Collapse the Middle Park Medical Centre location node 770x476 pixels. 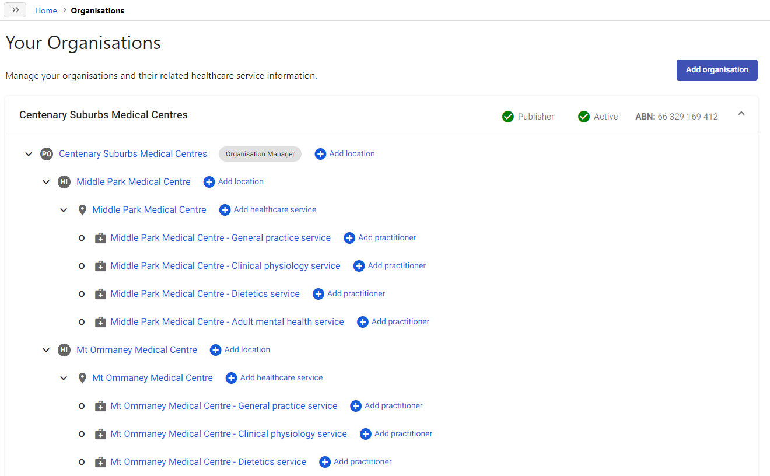pyautogui.click(x=64, y=210)
